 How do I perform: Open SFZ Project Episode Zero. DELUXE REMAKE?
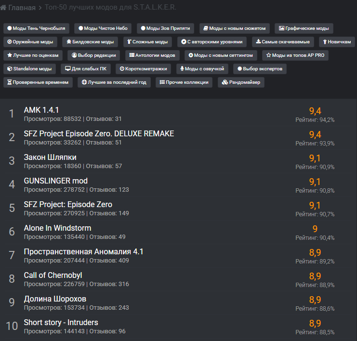point(99,133)
